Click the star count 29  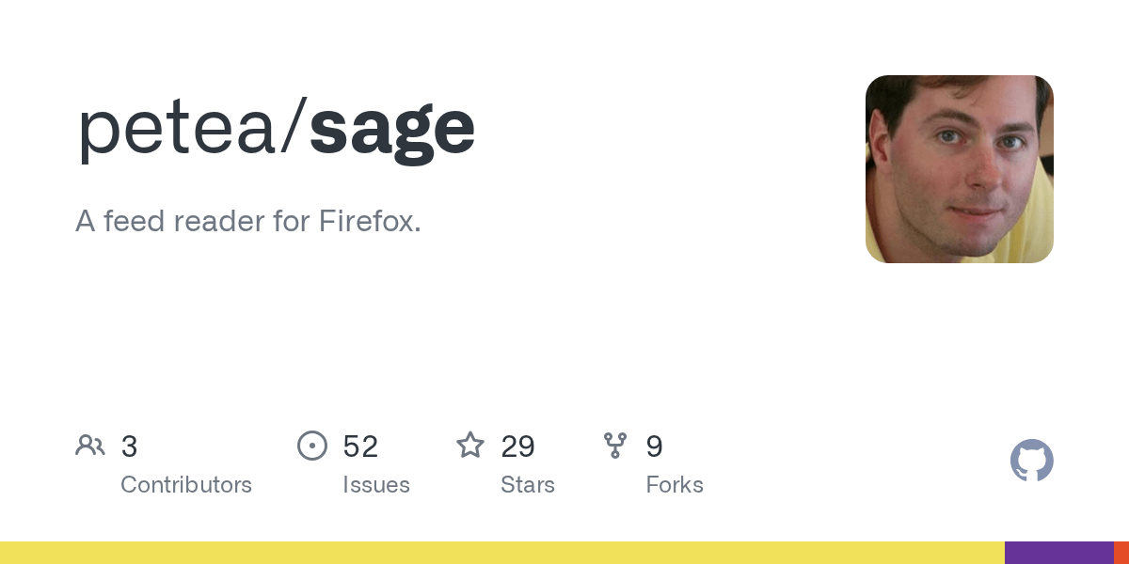point(518,446)
